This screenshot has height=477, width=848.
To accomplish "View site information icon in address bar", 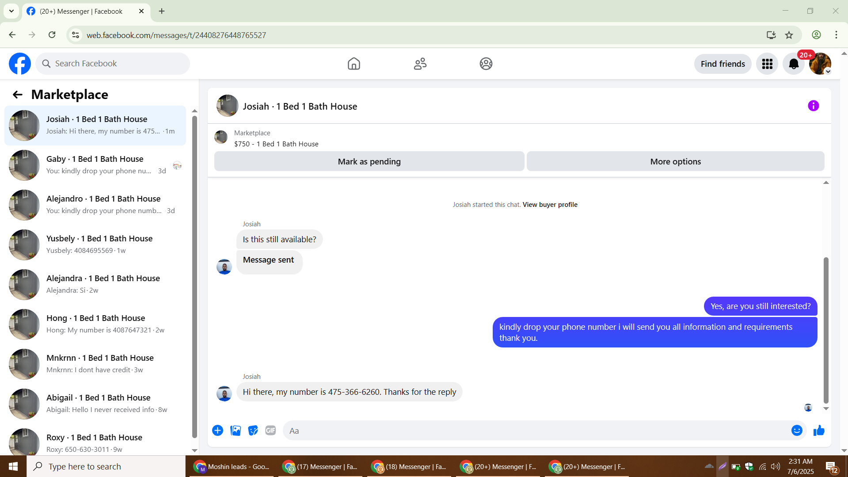I will tap(76, 35).
